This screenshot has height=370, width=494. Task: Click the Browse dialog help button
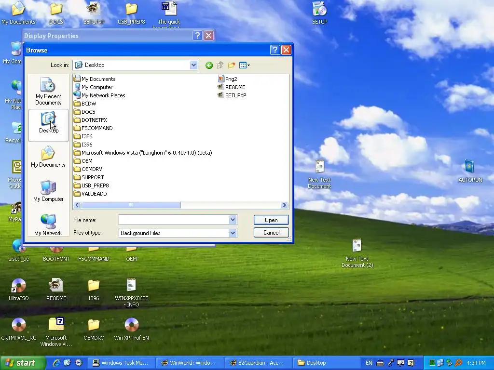point(274,50)
